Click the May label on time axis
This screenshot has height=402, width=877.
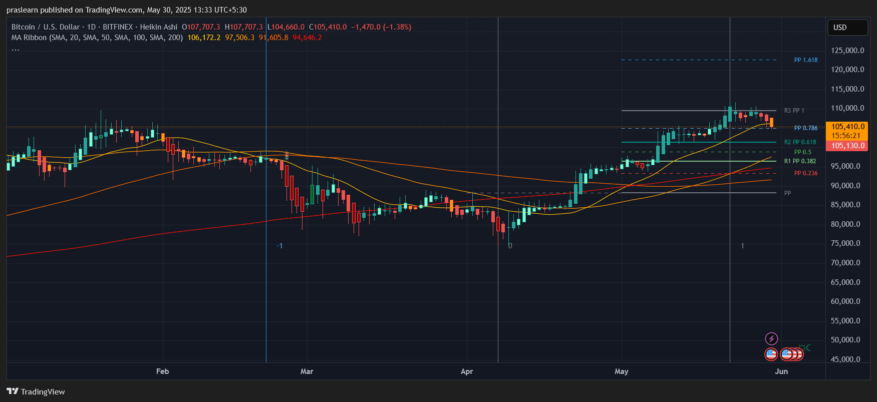tap(622, 371)
